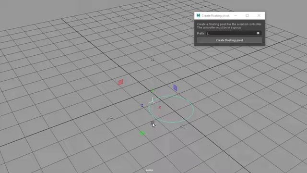Image resolution: width=307 pixels, height=173 pixels.
Task: Select the green handle of the manipulator
Action: click(142, 134)
